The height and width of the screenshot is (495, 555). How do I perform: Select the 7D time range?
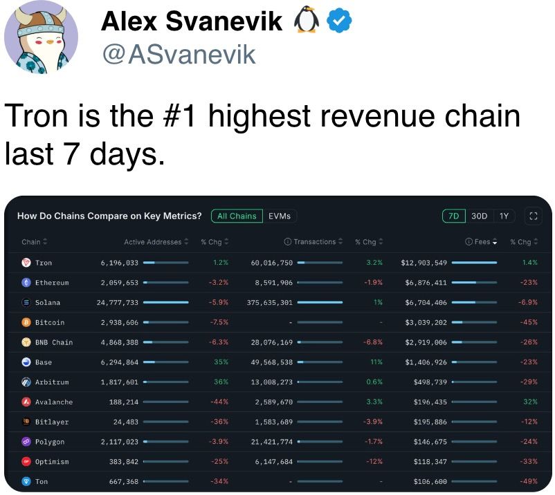coord(453,216)
